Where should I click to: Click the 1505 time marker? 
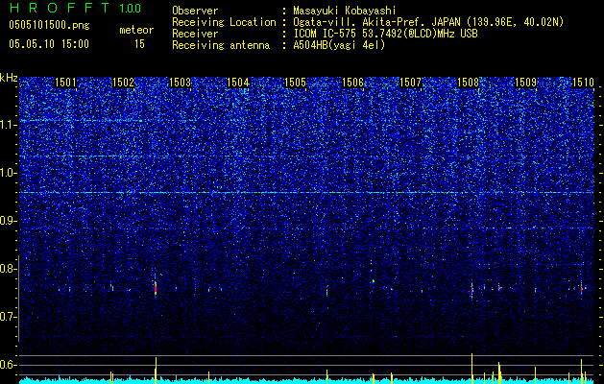295,83
